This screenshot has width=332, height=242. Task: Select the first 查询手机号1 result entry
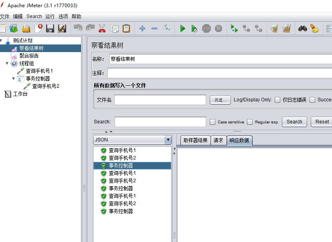pyautogui.click(x=122, y=150)
